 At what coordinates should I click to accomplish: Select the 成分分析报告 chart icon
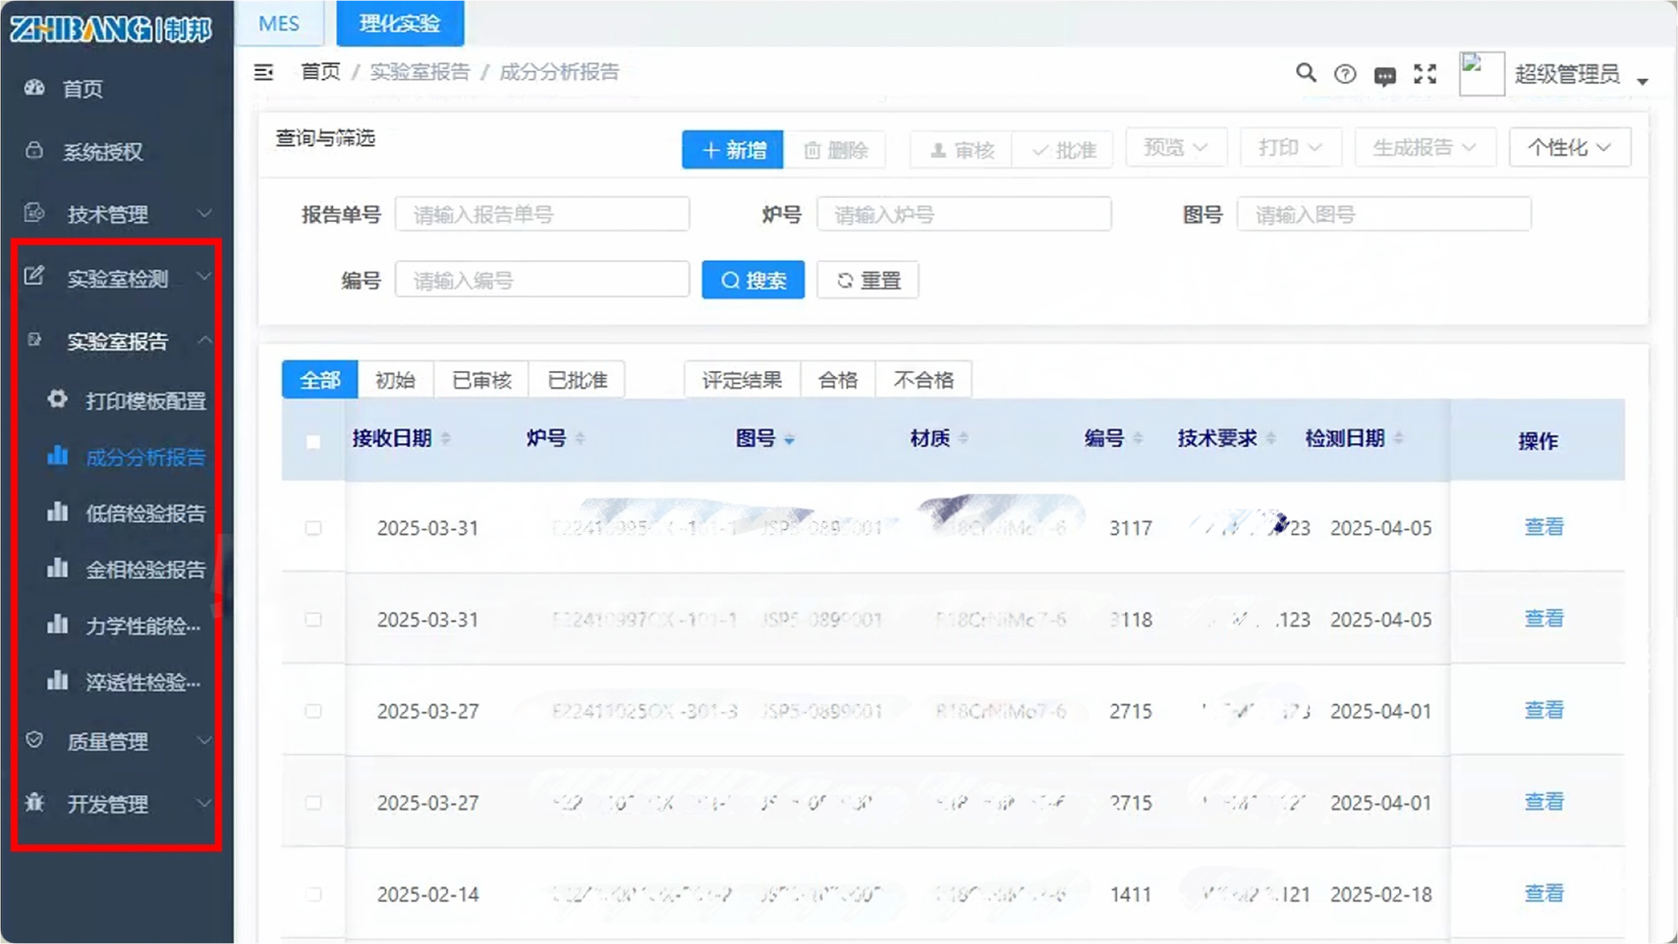58,456
